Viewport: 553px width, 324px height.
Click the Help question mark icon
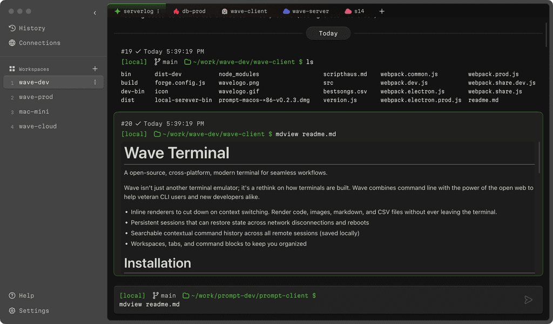click(12, 295)
